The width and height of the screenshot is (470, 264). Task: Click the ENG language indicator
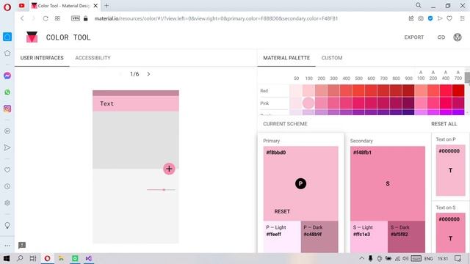[x=429, y=258]
